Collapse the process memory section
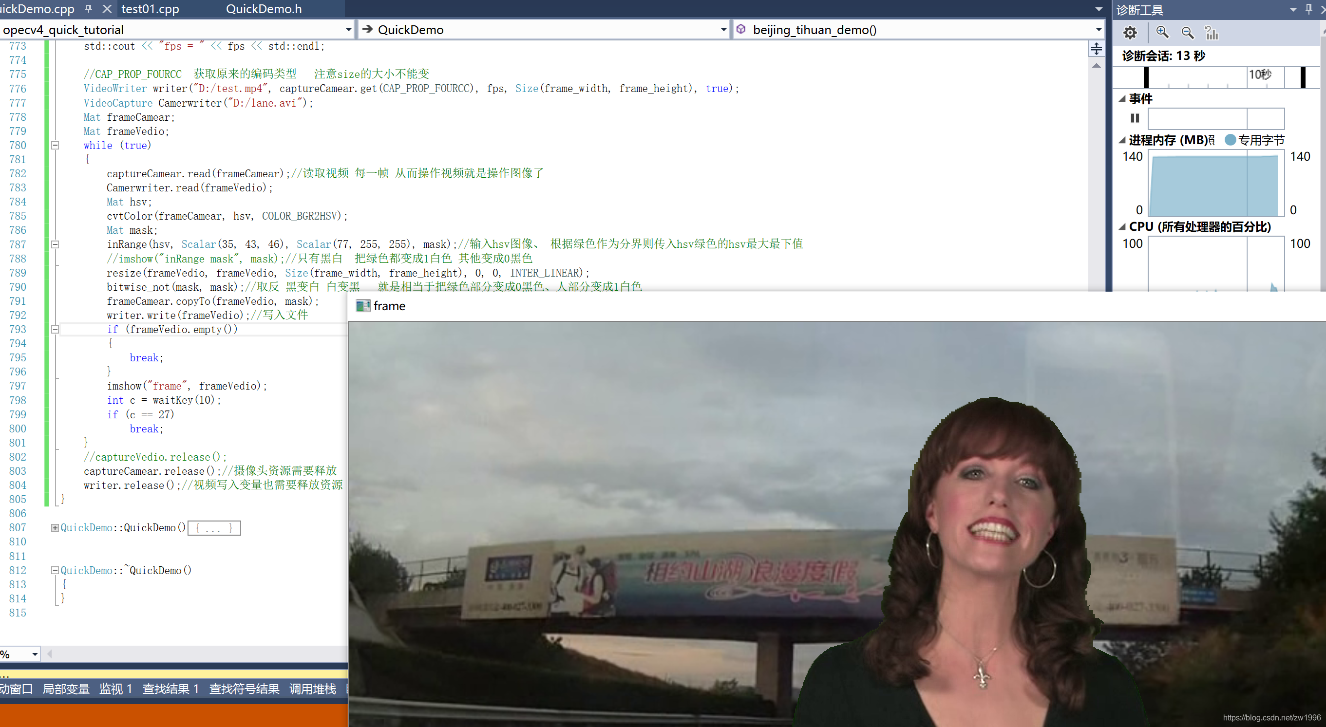 point(1122,140)
